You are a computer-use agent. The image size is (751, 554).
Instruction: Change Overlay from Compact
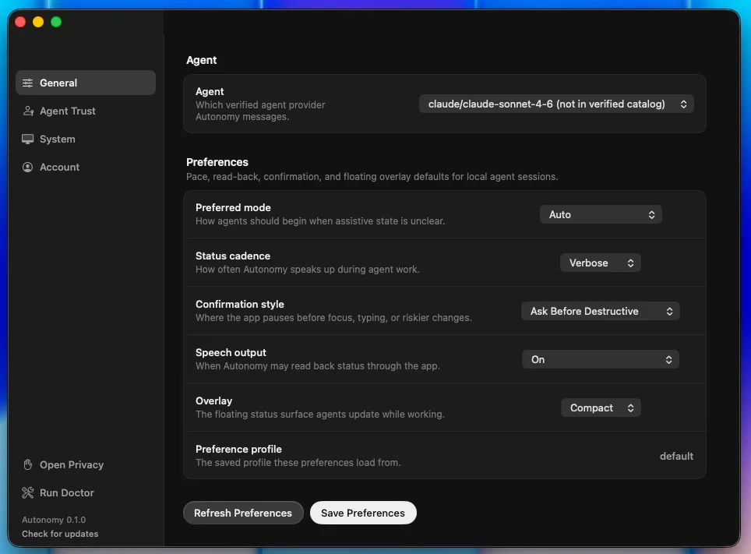tap(601, 408)
